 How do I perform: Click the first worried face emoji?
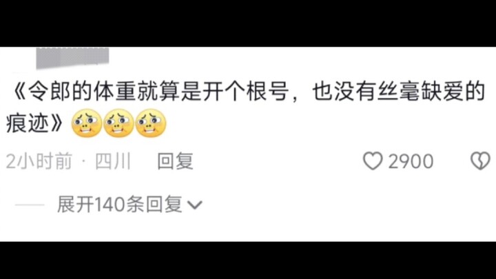(x=87, y=123)
